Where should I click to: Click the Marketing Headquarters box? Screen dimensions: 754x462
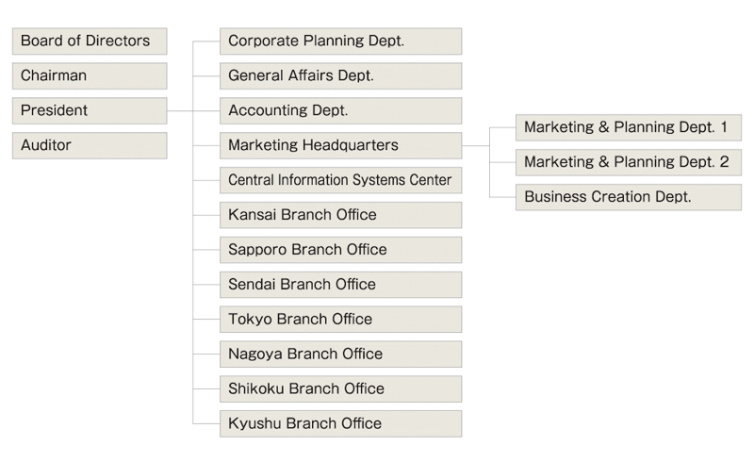(x=341, y=145)
